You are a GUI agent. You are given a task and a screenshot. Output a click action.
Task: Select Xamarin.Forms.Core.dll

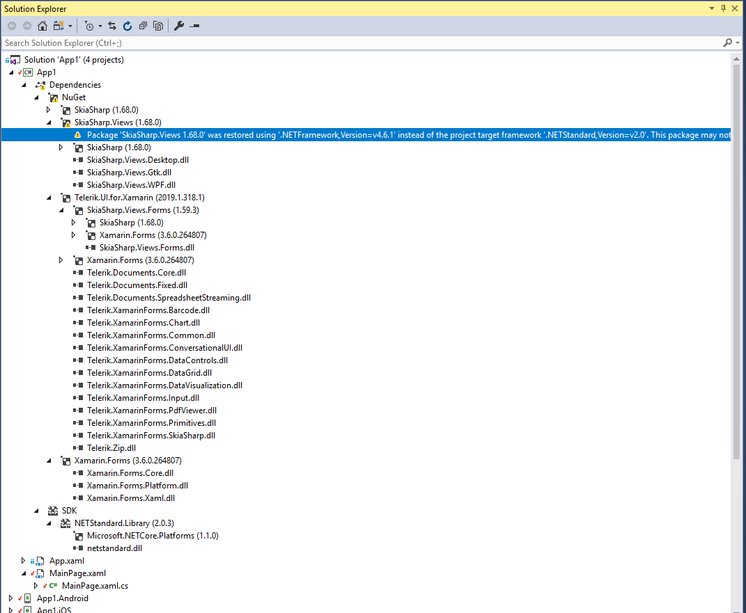tap(130, 473)
